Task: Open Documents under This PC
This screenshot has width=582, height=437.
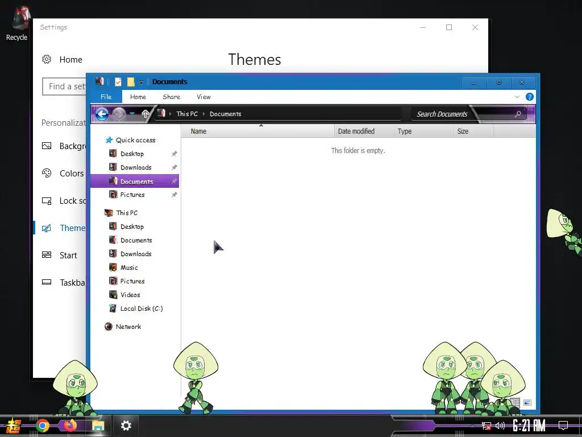Action: tap(136, 241)
